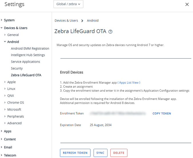The height and width of the screenshot is (158, 193).
Task: Expand the Peripherals subsection chevron
Action: (5, 116)
